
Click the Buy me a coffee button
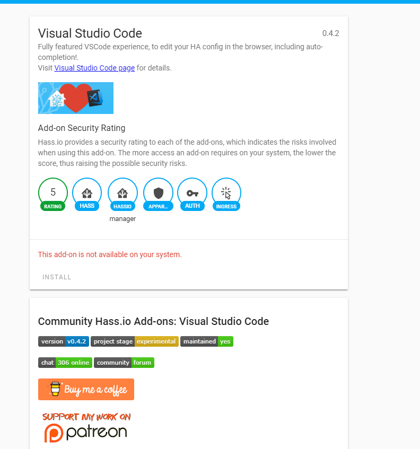[86, 389]
